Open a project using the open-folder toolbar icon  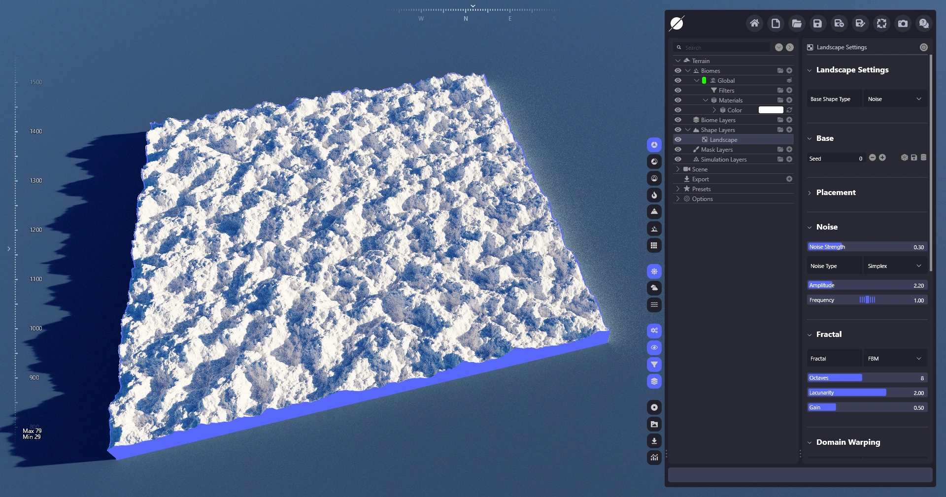click(x=797, y=23)
